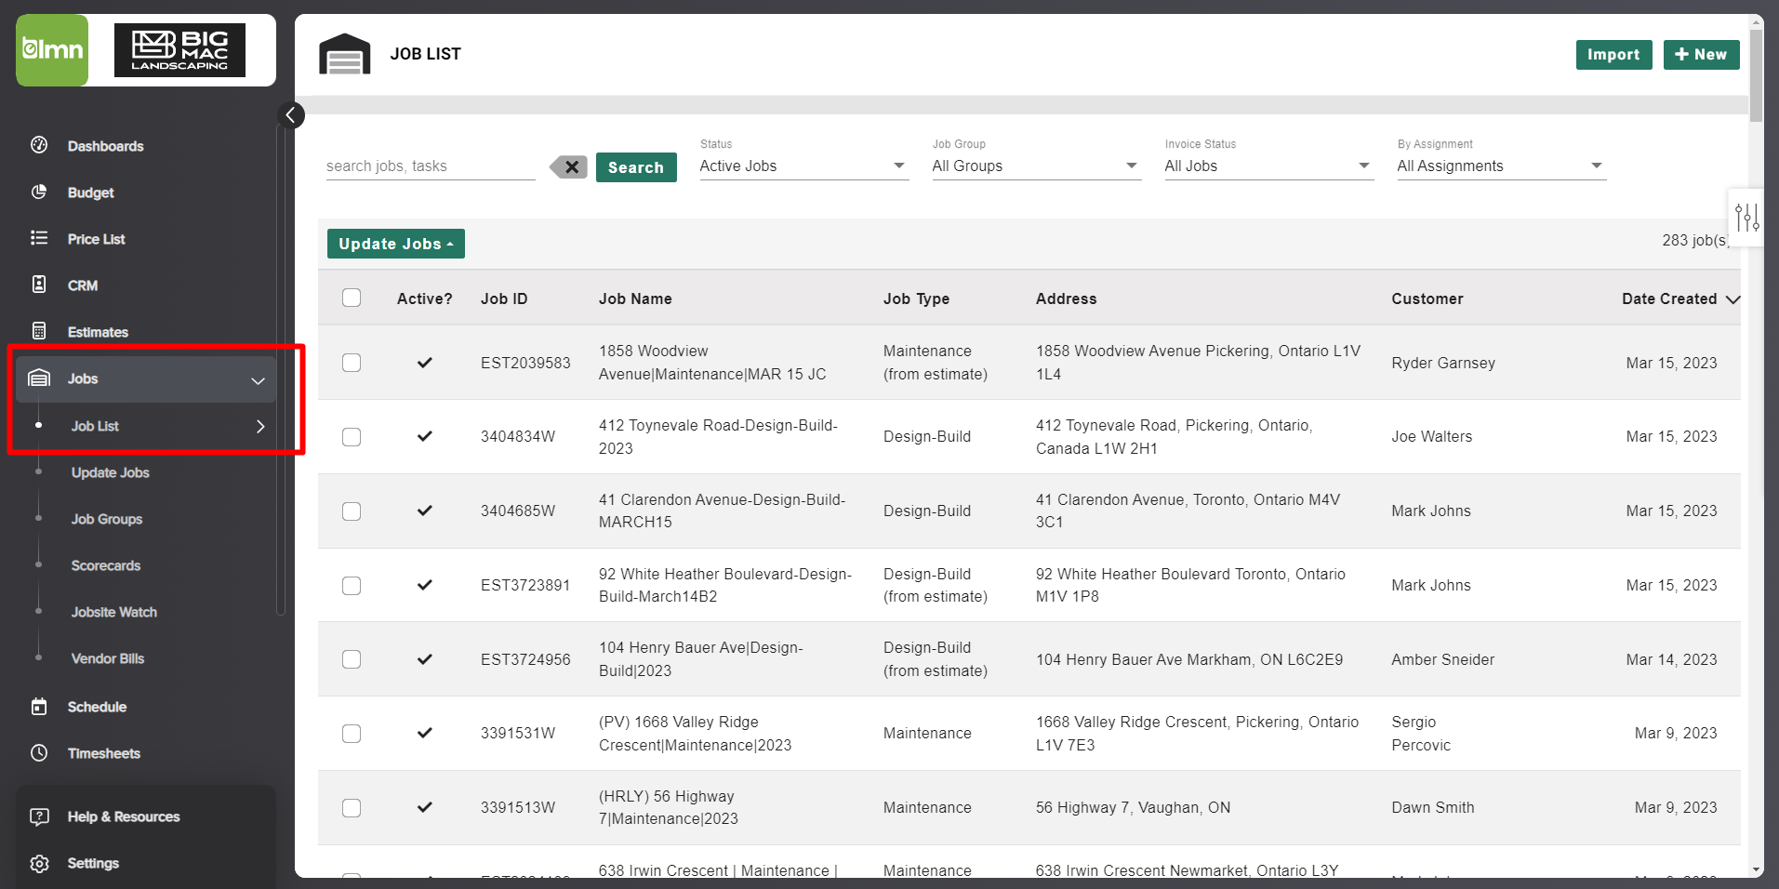
Task: Sort by Date Created arrow
Action: [x=1733, y=299]
